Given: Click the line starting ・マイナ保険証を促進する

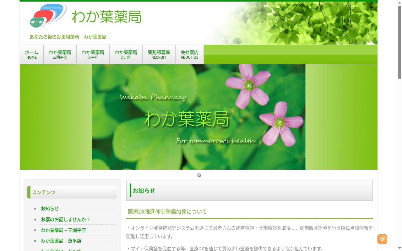Looking at the screenshot, I should pos(225,248).
